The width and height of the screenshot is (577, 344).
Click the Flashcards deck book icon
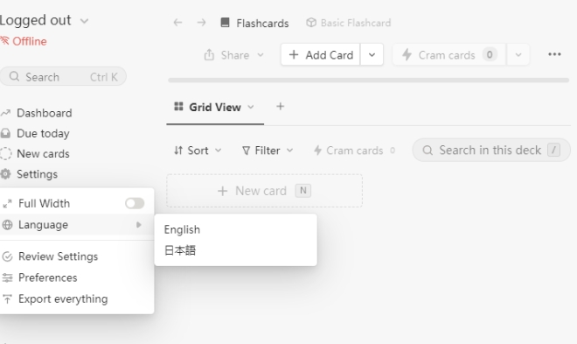pyautogui.click(x=225, y=23)
